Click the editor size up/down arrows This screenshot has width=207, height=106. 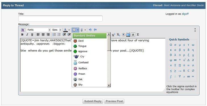(195, 30)
